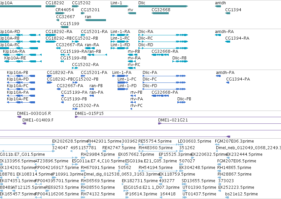Select the Lint-1 gene bar
The height and width of the screenshot is (199, 281).
[120, 6]
